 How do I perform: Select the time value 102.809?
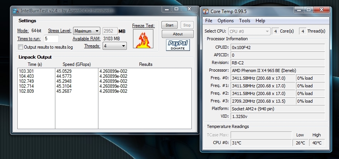tap(26, 91)
